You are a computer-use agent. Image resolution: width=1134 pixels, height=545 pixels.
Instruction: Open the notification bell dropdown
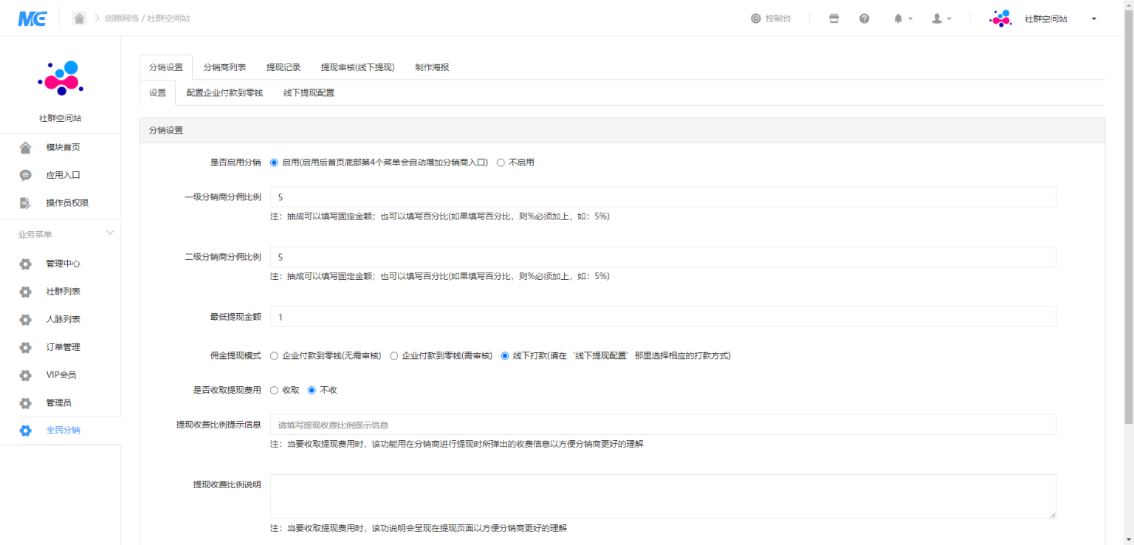tap(903, 18)
